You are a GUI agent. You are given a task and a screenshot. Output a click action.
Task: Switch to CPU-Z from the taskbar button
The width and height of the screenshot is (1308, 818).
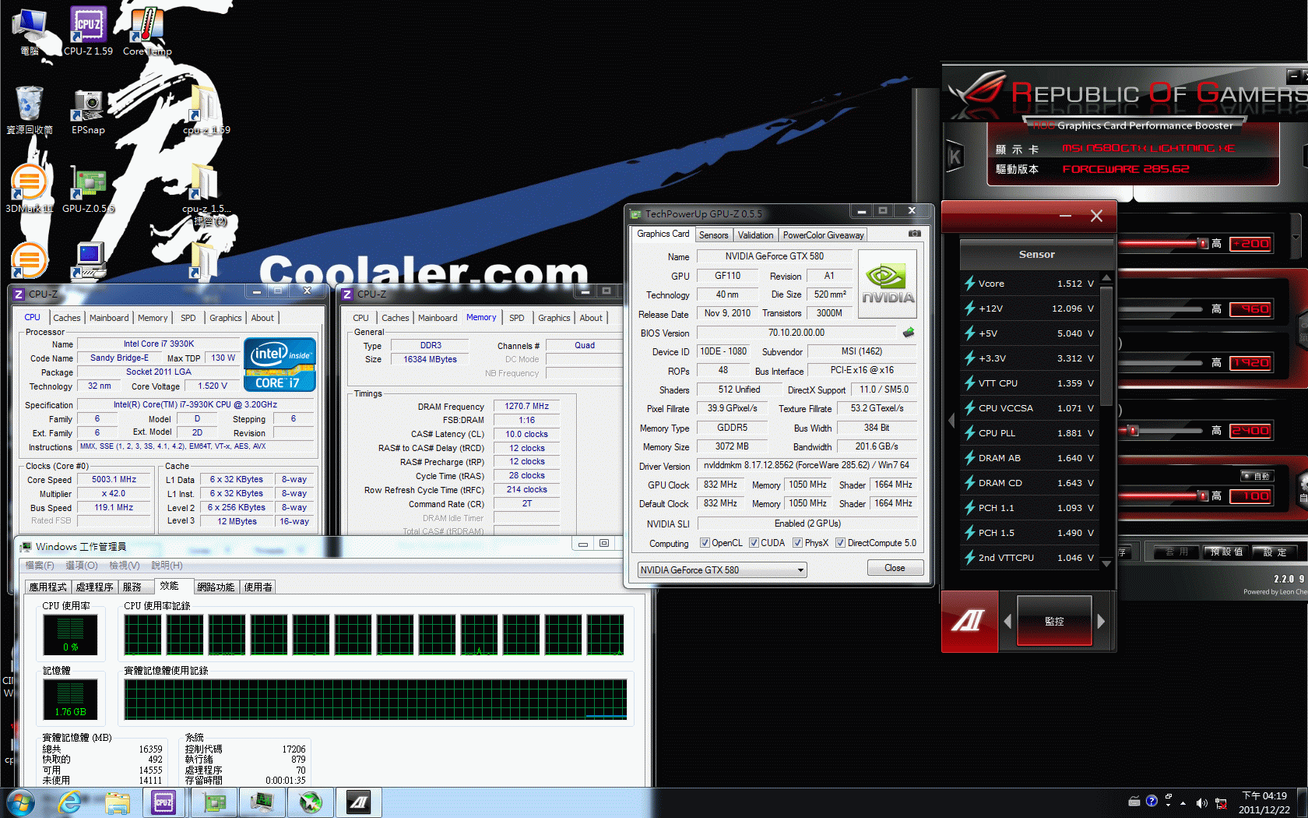(x=163, y=802)
